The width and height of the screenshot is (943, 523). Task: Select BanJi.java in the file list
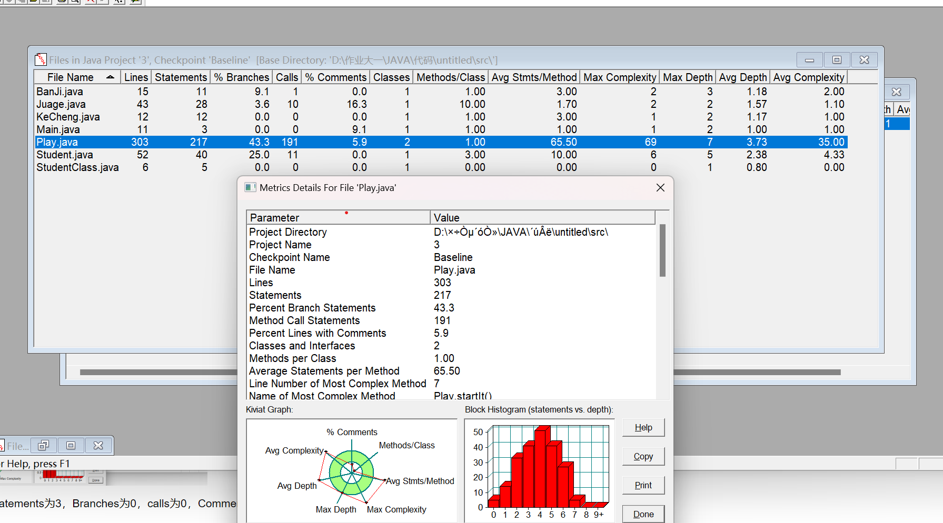59,92
